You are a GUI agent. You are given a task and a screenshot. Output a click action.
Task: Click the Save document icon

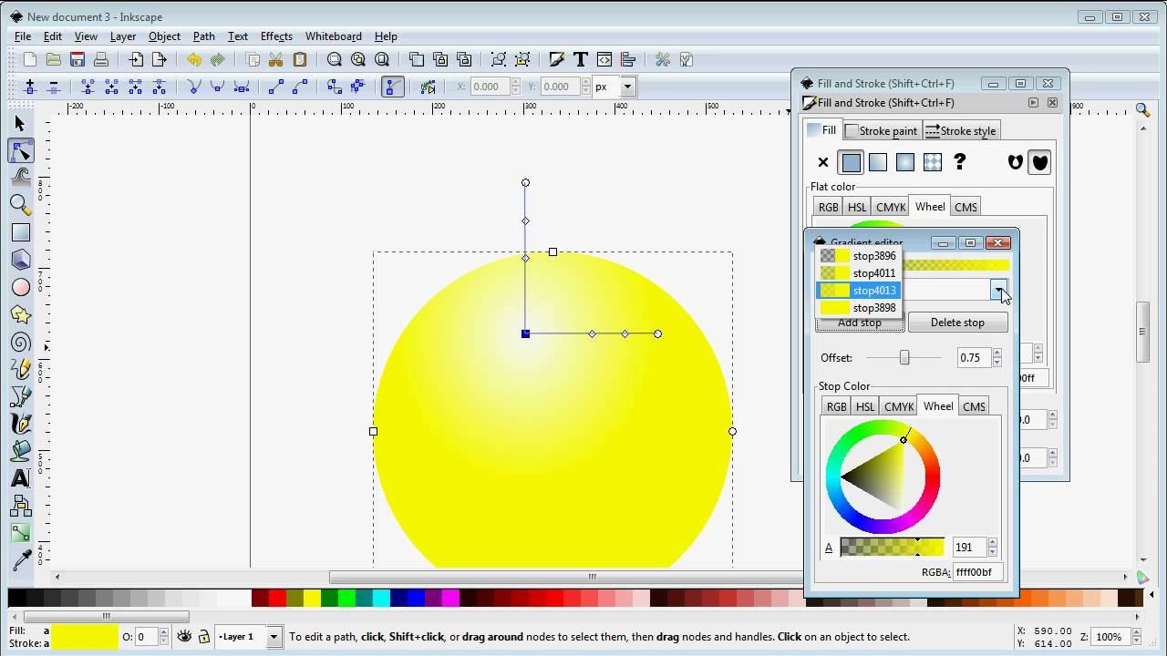point(77,60)
